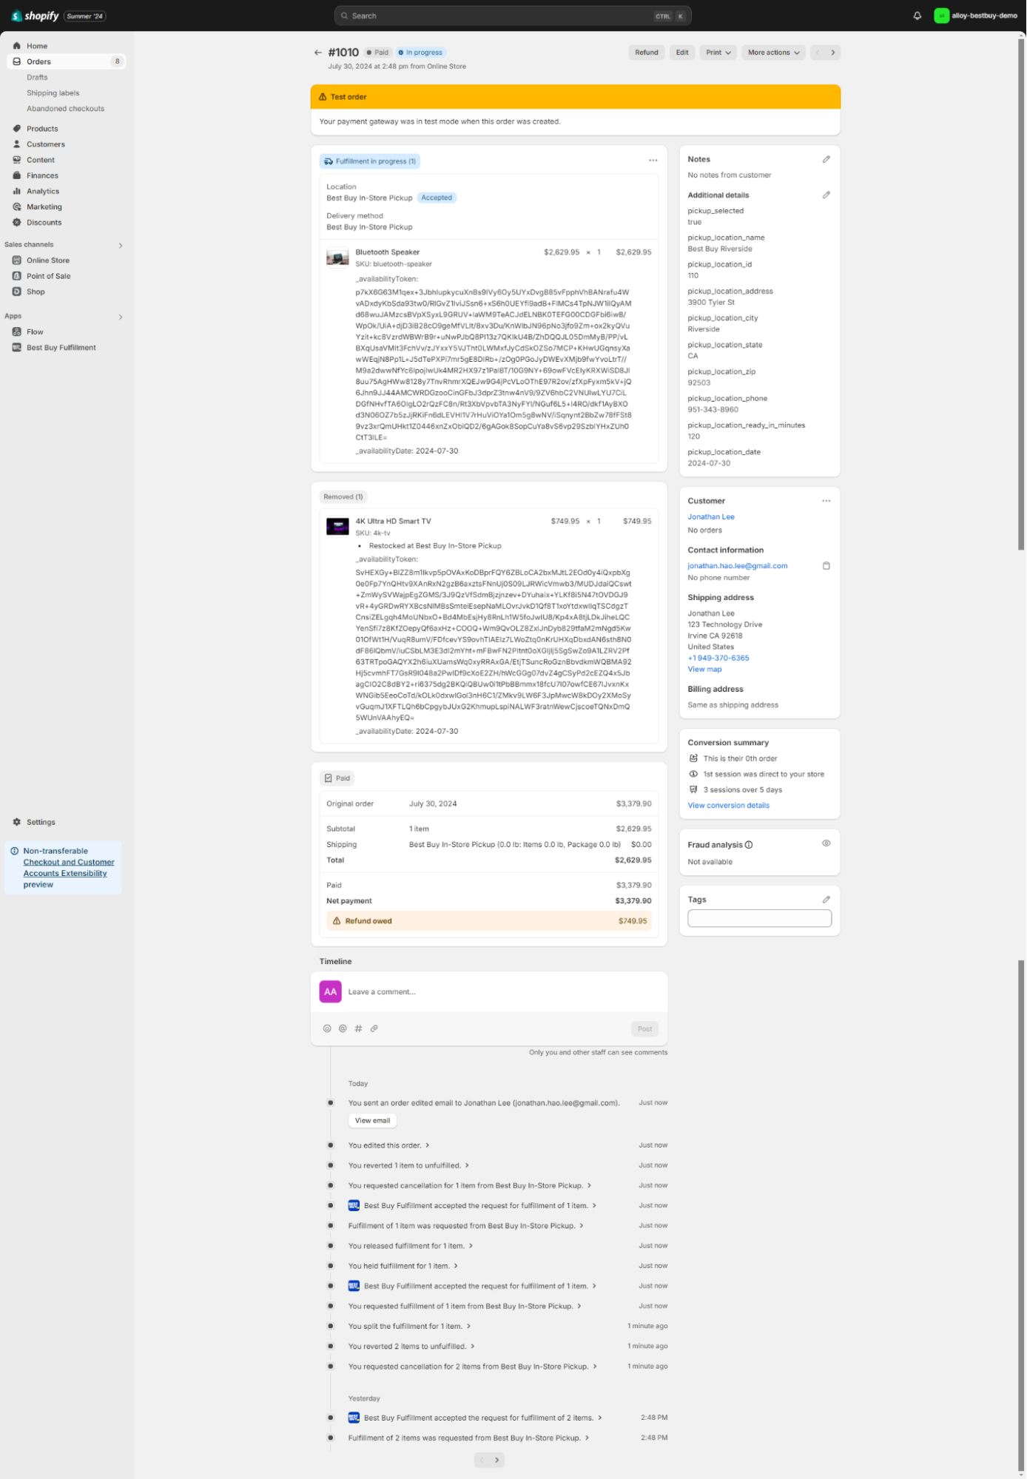The width and height of the screenshot is (1027, 1479).
Task: Add a hashtag reference to comment
Action: pyautogui.click(x=358, y=1028)
